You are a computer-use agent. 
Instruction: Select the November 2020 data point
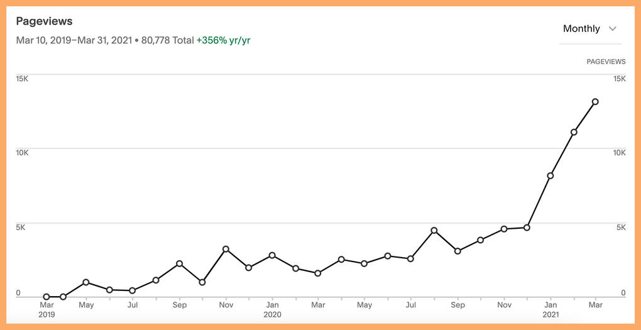coord(504,229)
